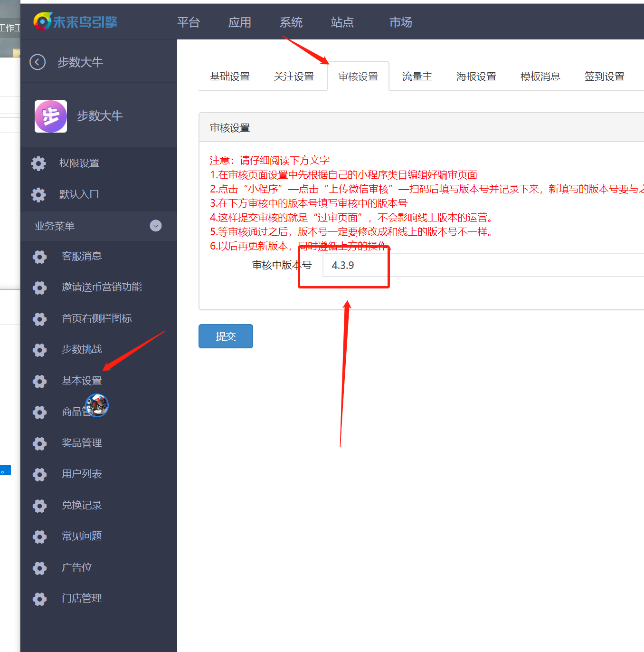Open the 市场 top menu

point(401,22)
